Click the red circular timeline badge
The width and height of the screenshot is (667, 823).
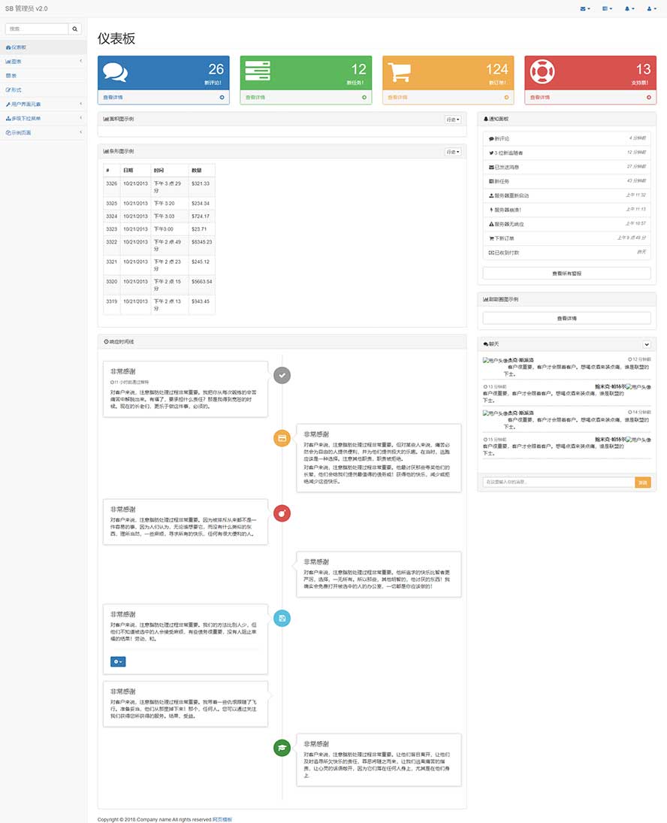coord(282,513)
